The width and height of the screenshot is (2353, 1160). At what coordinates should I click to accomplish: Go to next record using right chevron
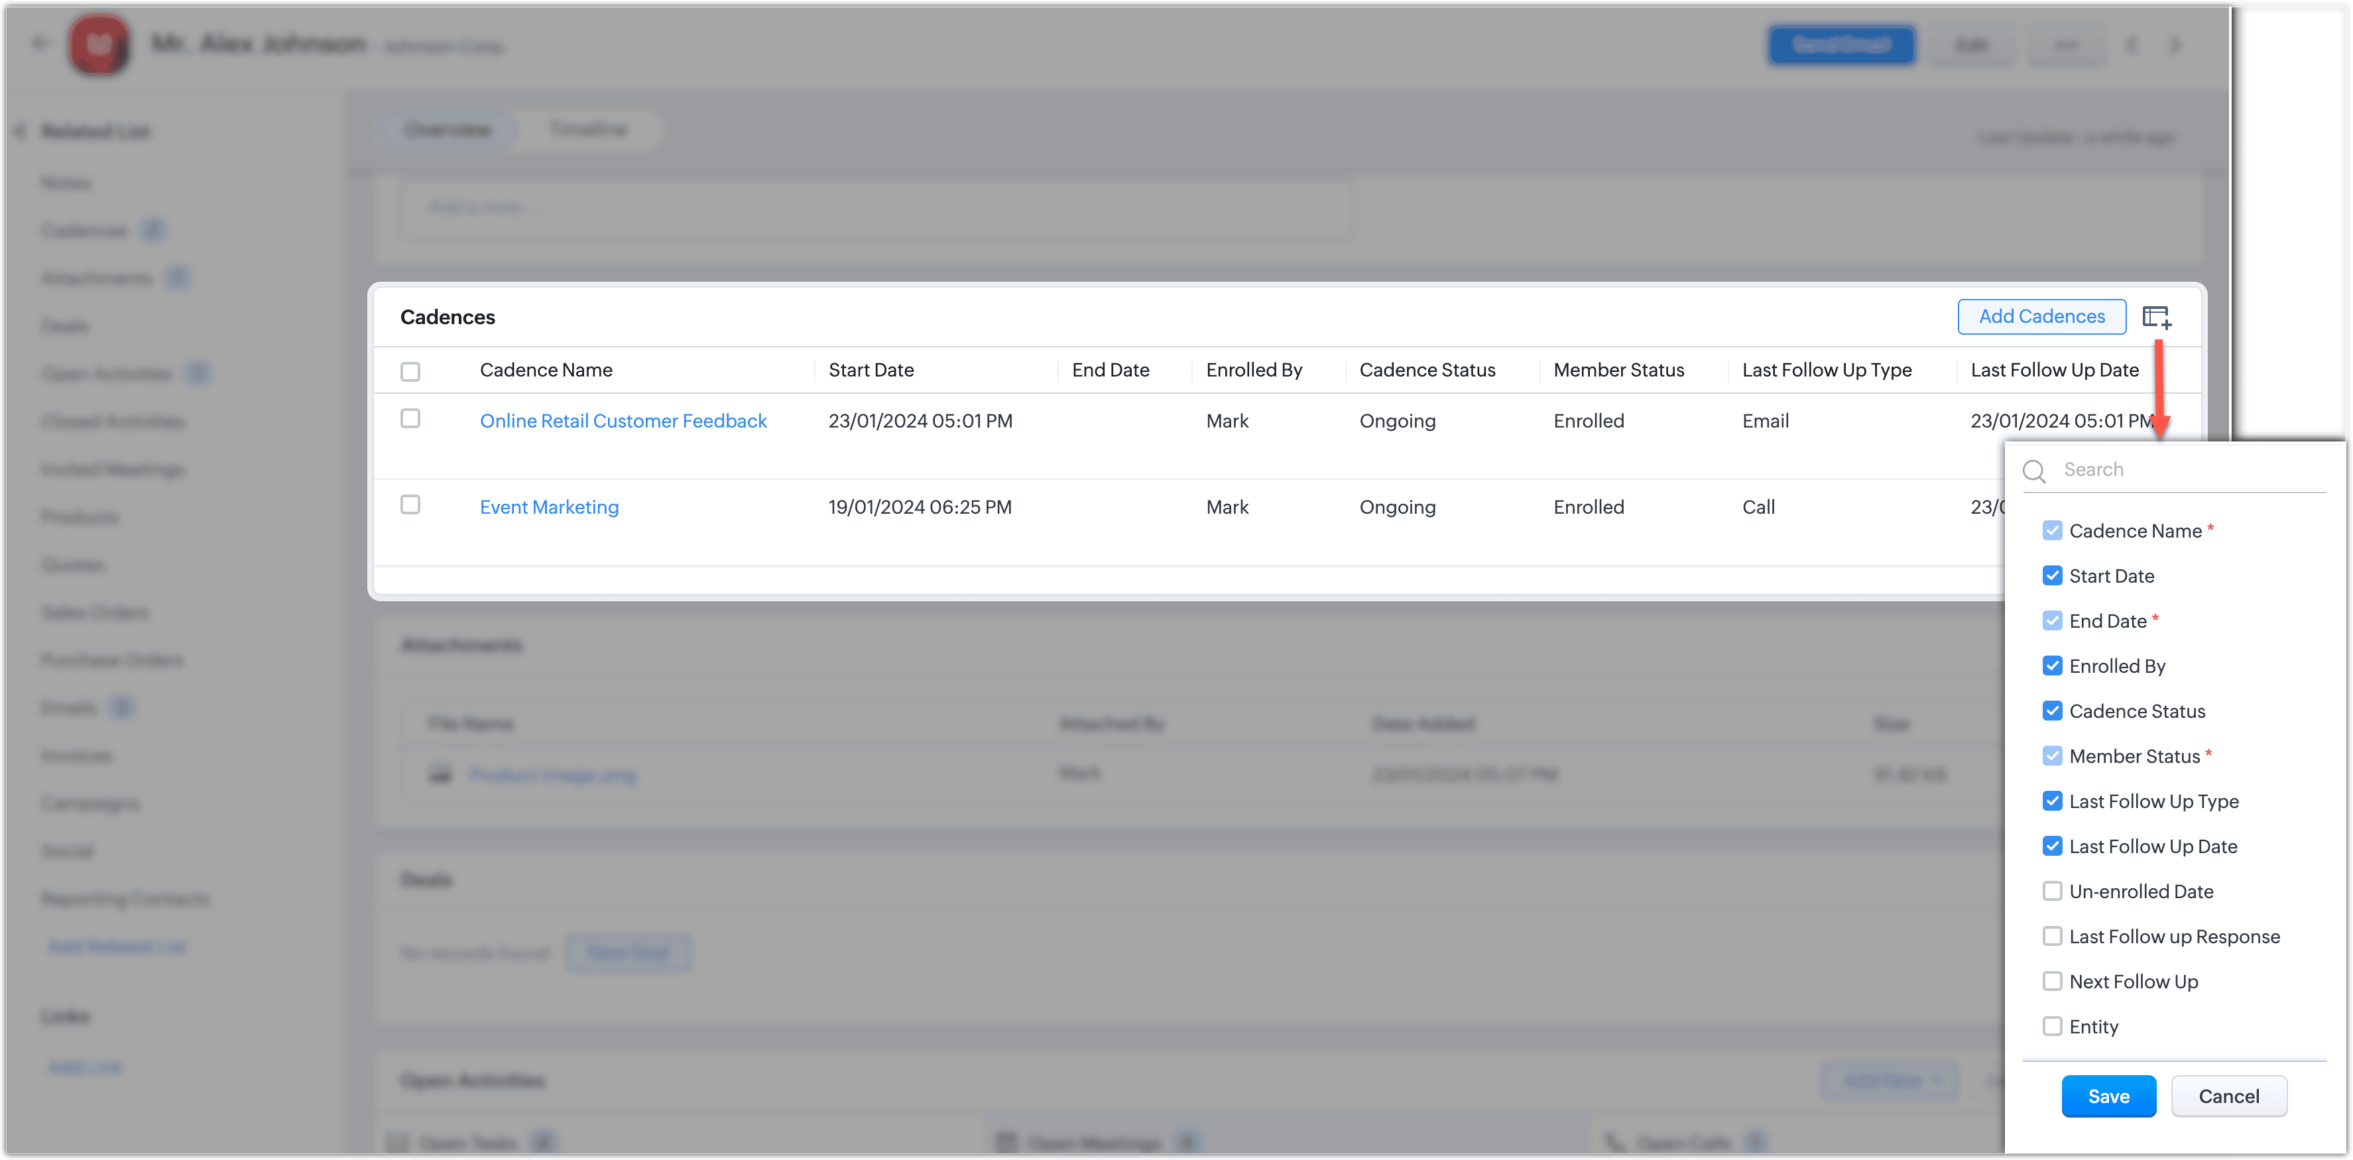coord(2175,46)
